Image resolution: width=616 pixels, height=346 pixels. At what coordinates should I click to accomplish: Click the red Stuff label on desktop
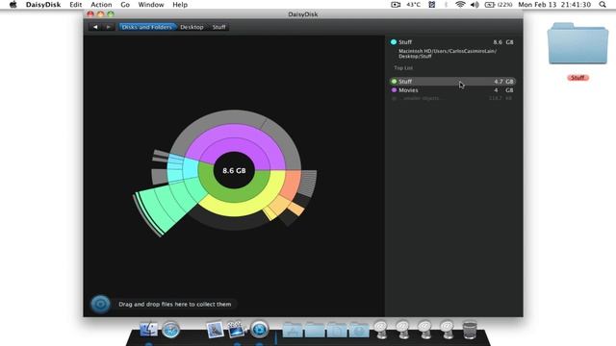[577, 78]
